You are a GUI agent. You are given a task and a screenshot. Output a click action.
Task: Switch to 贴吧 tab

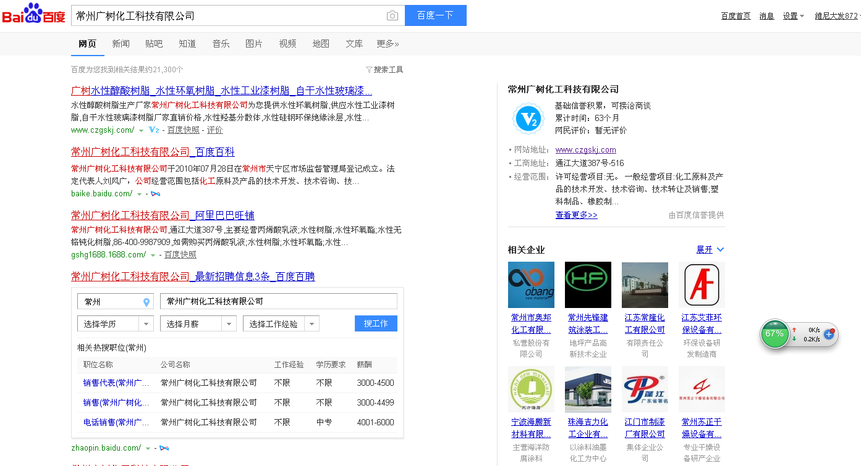click(x=154, y=44)
